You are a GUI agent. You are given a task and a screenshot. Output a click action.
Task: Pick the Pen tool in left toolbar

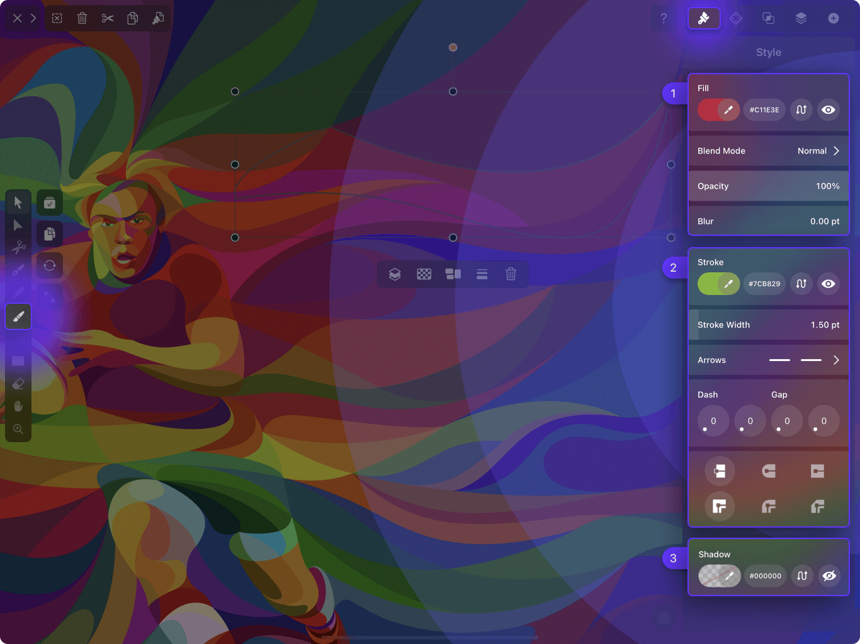click(x=18, y=270)
